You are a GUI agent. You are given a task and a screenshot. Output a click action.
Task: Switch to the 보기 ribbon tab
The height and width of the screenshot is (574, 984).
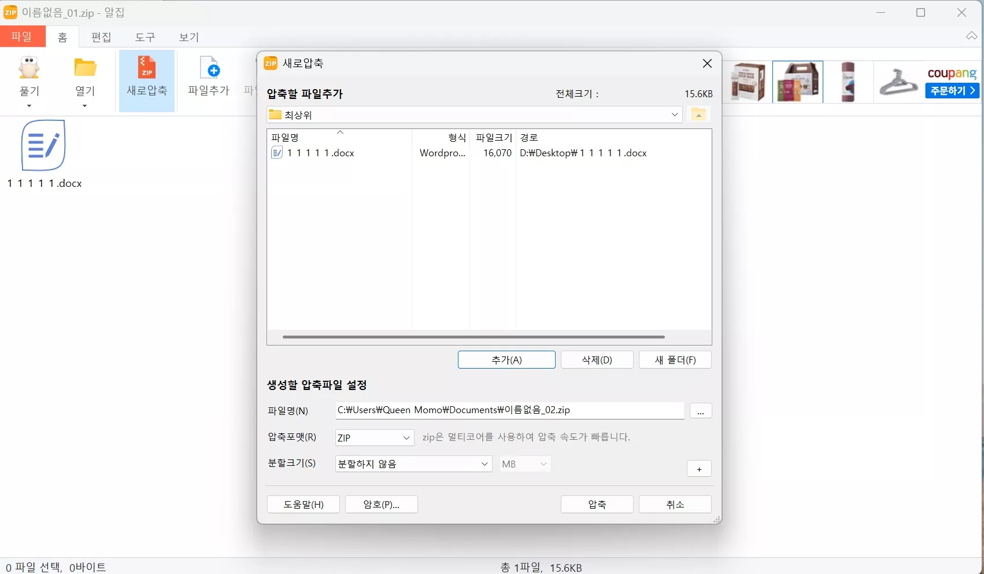(188, 37)
